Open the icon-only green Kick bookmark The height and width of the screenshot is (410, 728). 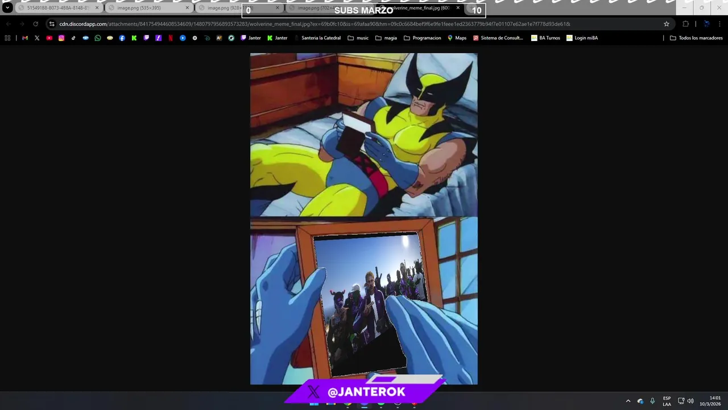click(134, 38)
